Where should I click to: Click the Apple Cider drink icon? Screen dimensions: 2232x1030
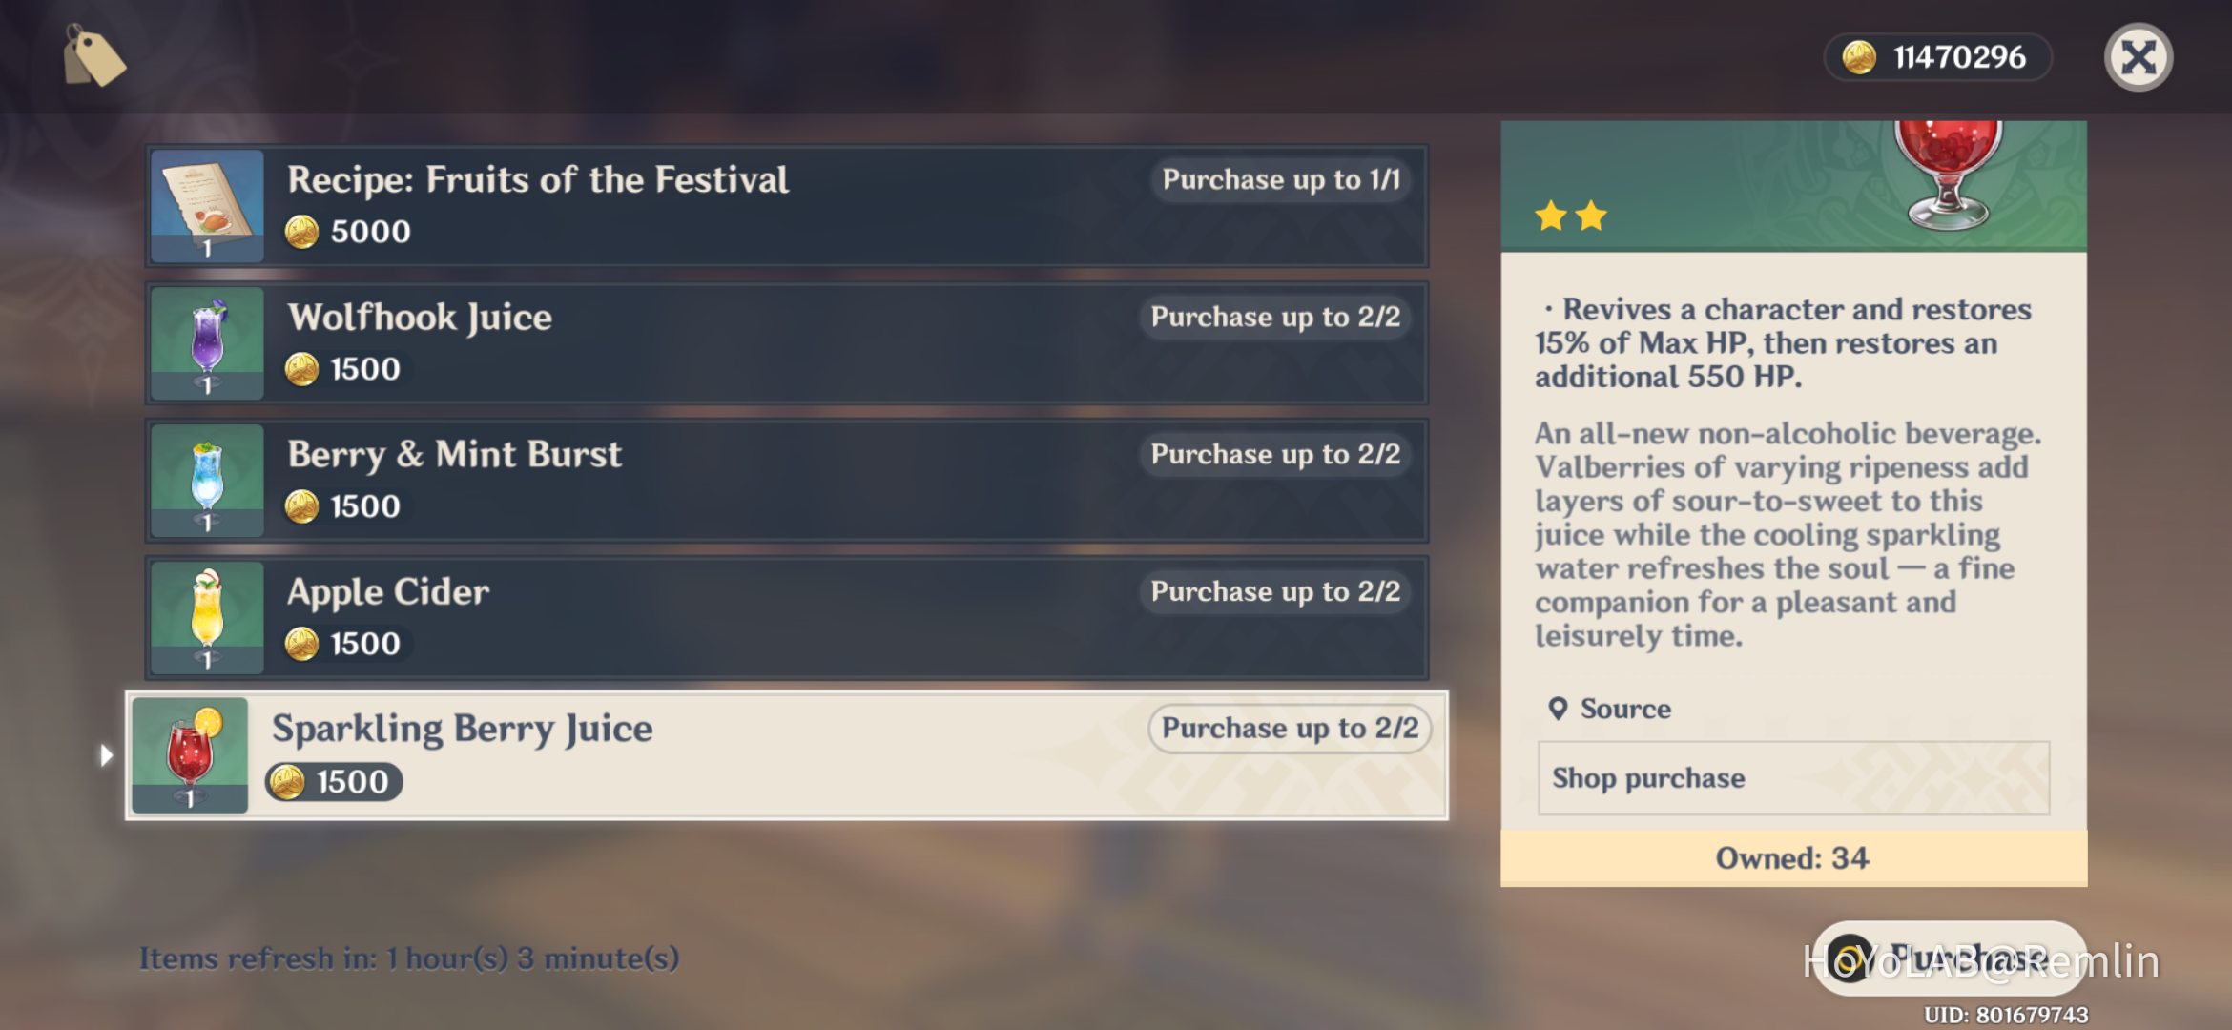click(x=207, y=617)
